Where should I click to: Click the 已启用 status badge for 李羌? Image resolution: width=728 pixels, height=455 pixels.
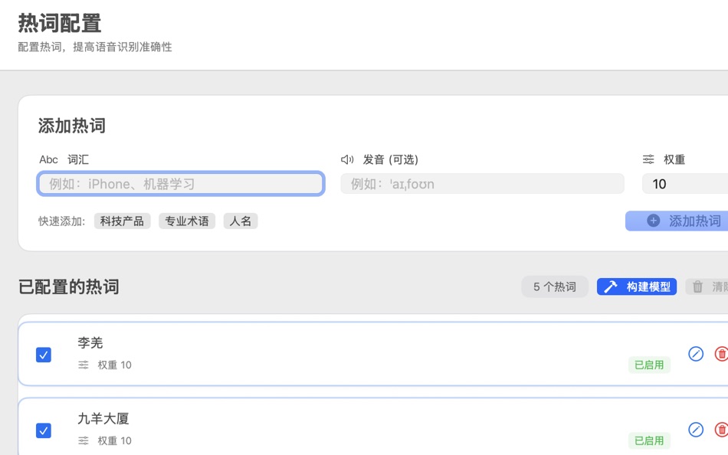(x=649, y=365)
